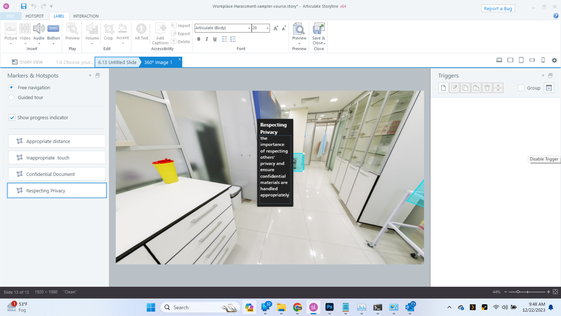561x316 pixels.
Task: Open the INTERACTION ribbon tab
Action: click(x=86, y=16)
